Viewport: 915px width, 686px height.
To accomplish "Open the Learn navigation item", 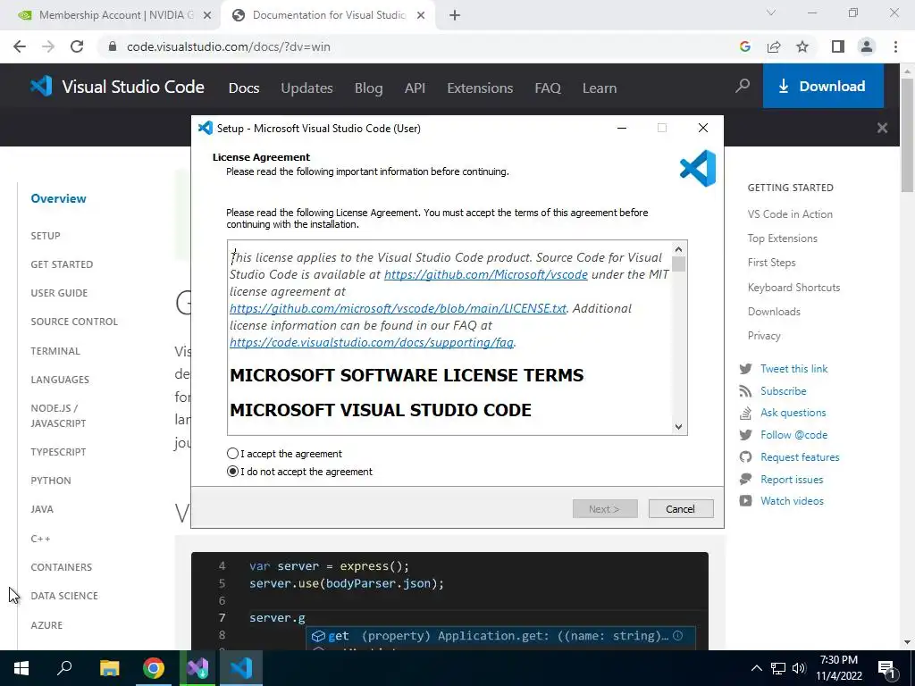I will pyautogui.click(x=600, y=88).
